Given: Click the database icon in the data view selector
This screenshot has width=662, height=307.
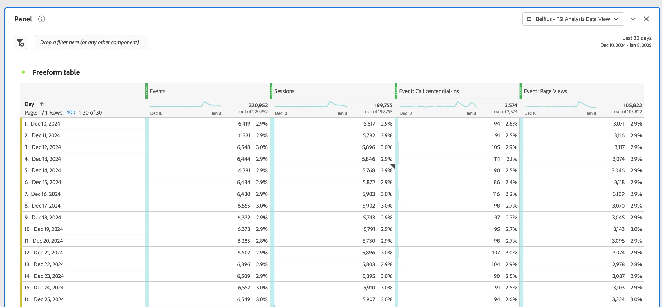Looking at the screenshot, I should (x=529, y=19).
